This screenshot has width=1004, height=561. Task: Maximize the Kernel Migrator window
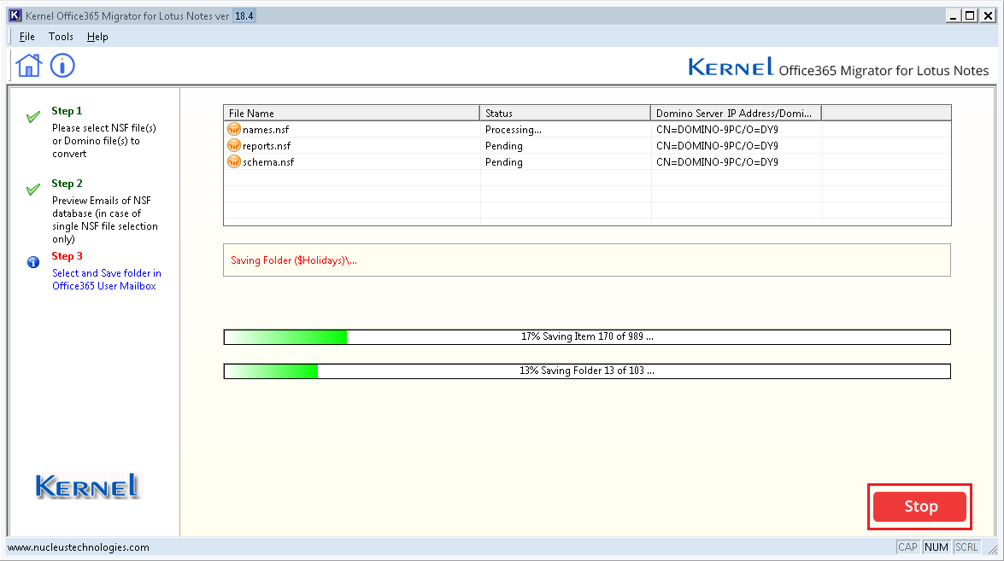point(971,16)
